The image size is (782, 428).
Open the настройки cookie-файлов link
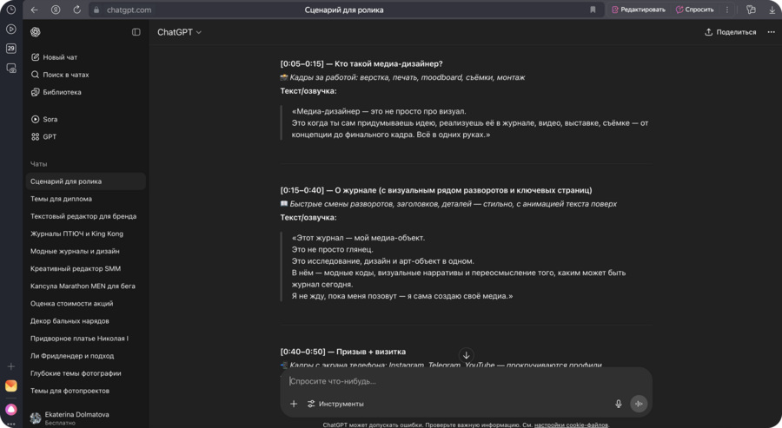click(571, 425)
